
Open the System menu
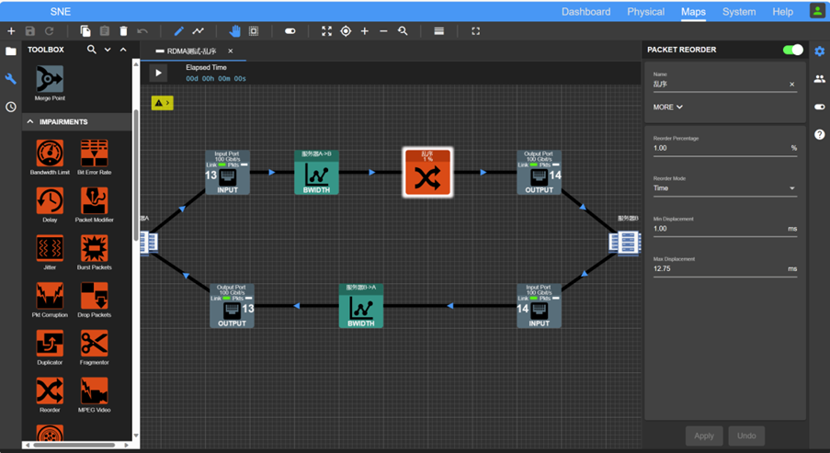point(739,12)
